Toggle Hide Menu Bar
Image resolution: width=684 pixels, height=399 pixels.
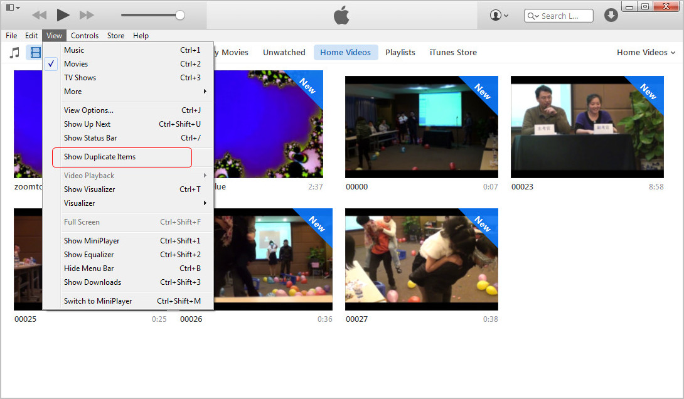pos(128,269)
